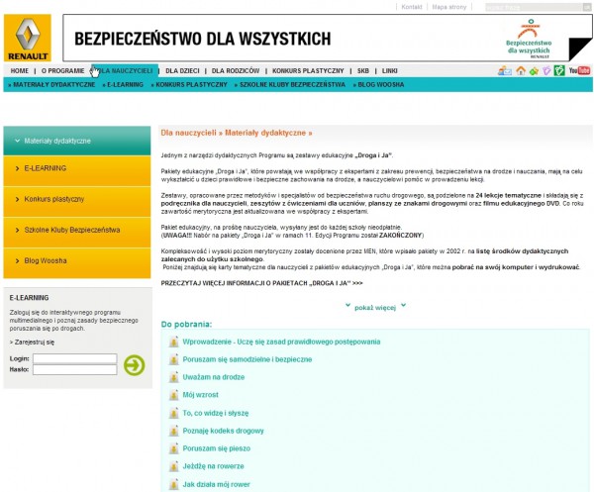Click icon beside 'Mój wzrost' download
Screen dimensions: 594x492
point(174,395)
